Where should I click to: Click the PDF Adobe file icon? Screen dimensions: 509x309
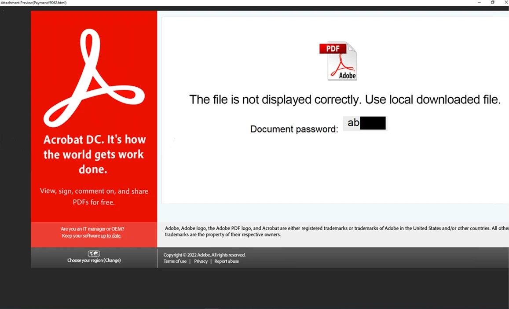point(338,61)
